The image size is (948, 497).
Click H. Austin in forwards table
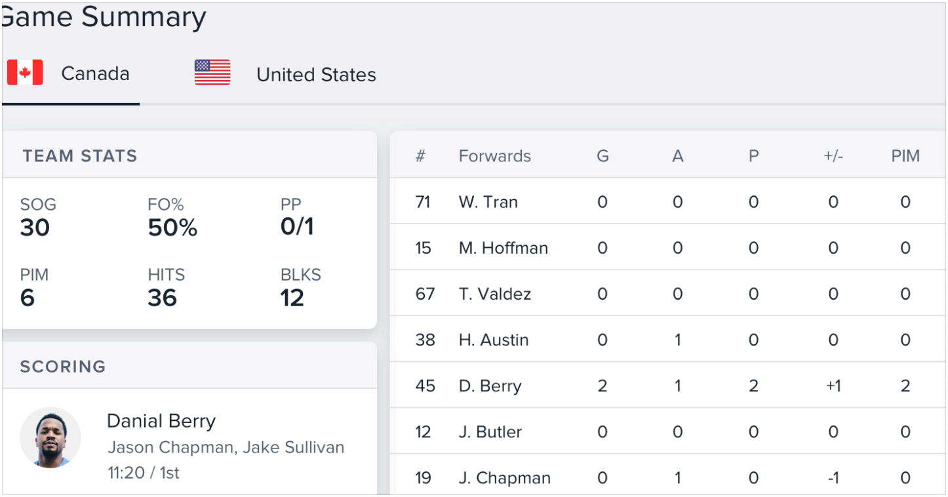tap(493, 340)
